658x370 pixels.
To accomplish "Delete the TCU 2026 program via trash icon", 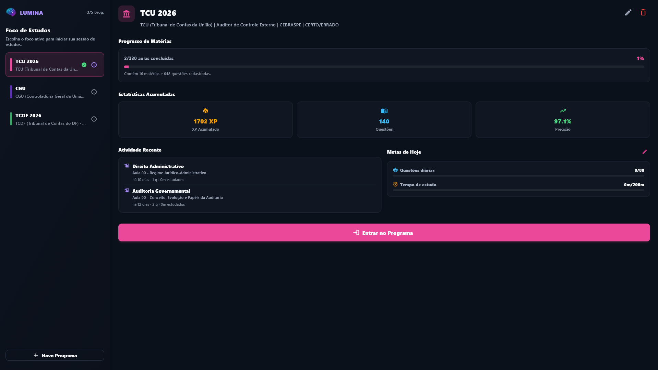I will 643,12.
